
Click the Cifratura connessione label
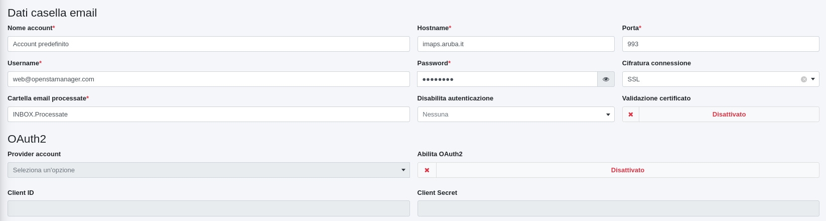pos(656,63)
